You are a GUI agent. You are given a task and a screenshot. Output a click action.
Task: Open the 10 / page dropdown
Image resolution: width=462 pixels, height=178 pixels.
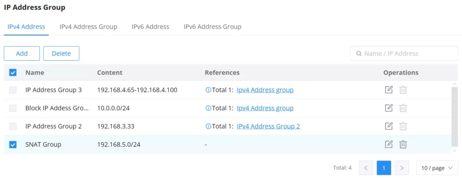coord(437,168)
